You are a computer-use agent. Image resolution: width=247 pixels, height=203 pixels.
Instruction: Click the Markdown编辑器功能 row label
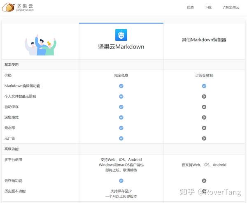click(22, 86)
